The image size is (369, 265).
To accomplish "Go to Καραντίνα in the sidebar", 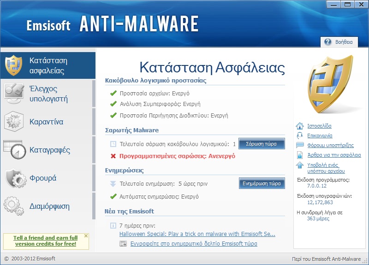I will pyautogui.click(x=48, y=122).
